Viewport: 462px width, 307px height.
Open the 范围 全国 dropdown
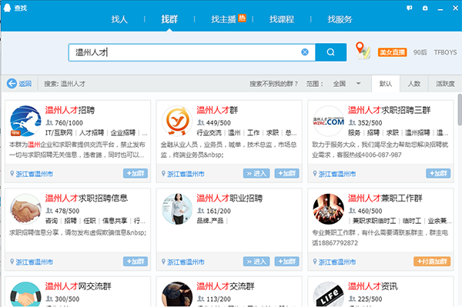click(x=346, y=84)
